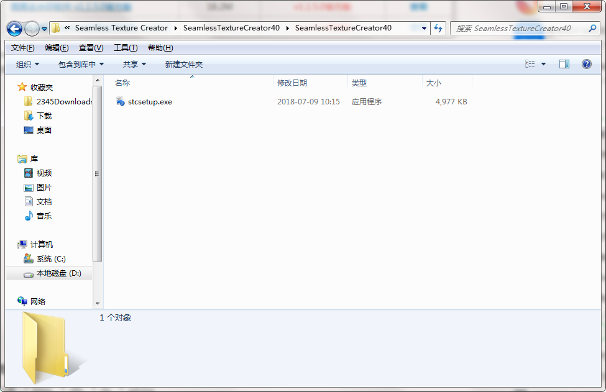Toggle the preview pane
Viewport: 606px width, 392px height.
tap(564, 64)
